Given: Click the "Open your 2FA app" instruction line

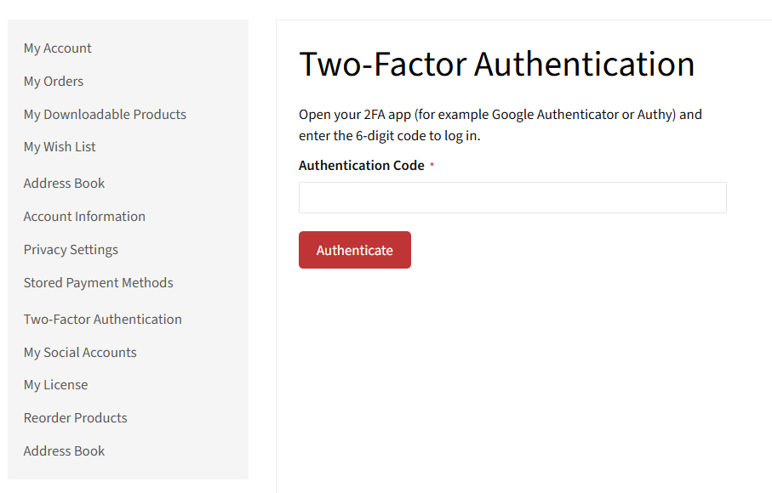Looking at the screenshot, I should tap(500, 115).
